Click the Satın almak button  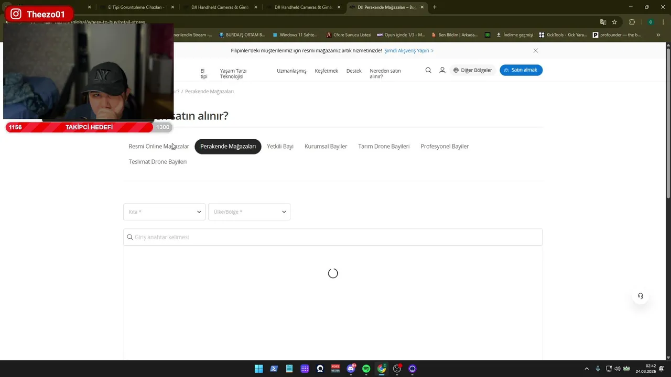[521, 70]
